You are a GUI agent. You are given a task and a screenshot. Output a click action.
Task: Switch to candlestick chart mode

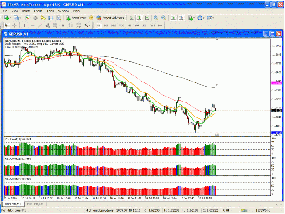click(x=139, y=18)
